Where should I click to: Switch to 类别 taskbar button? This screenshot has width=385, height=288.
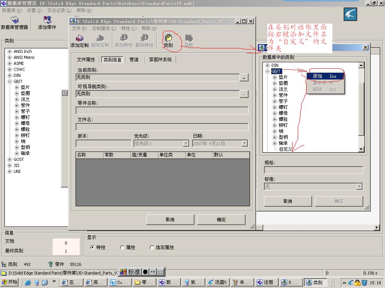point(315,282)
